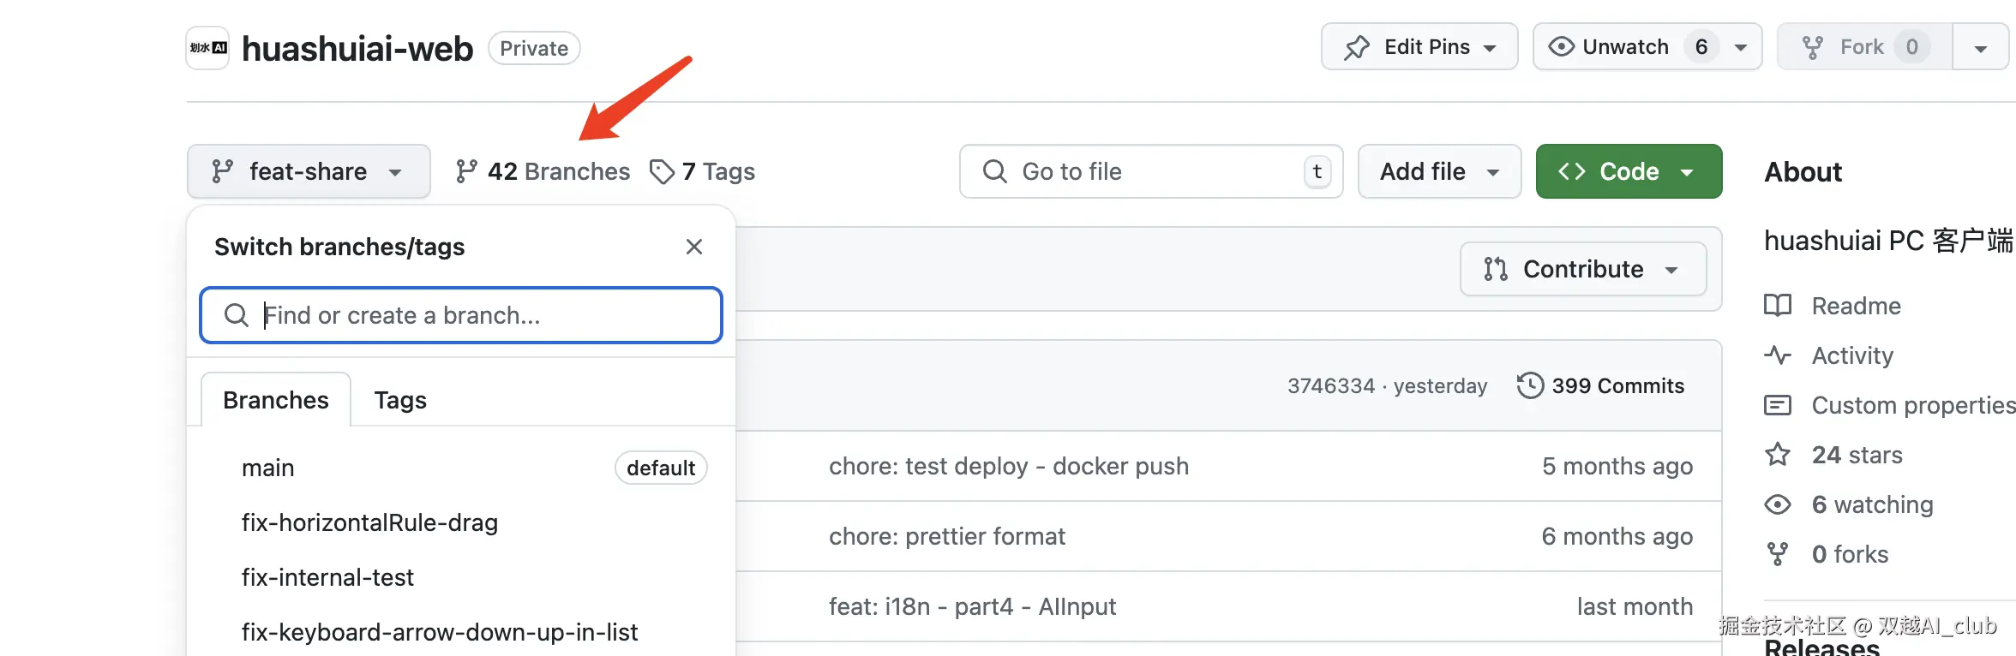The image size is (2016, 656).
Task: Expand the Add file dropdown
Action: pos(1440,171)
